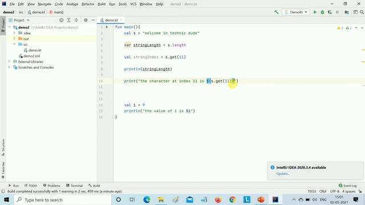Expand External Libraries node
The image size is (365, 205).
pos(9,61)
